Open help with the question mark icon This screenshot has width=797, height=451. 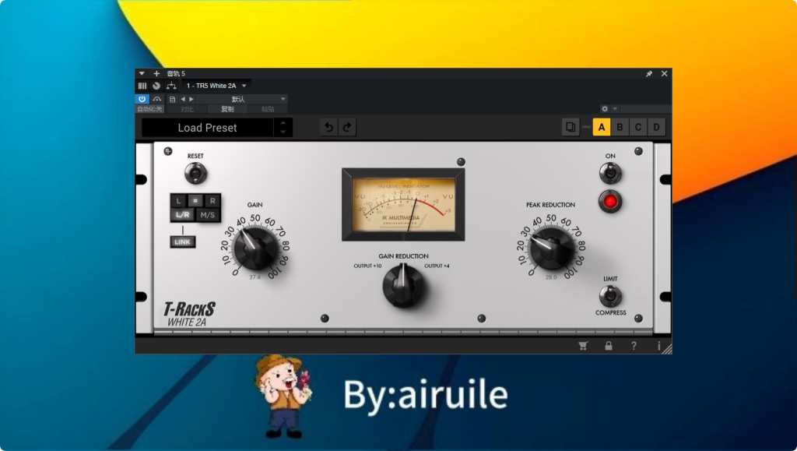click(x=634, y=346)
